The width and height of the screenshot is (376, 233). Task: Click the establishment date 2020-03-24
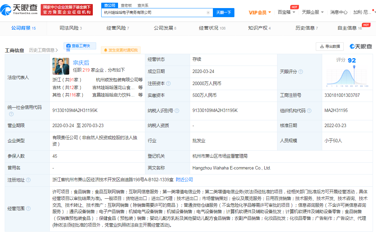pos(203,71)
